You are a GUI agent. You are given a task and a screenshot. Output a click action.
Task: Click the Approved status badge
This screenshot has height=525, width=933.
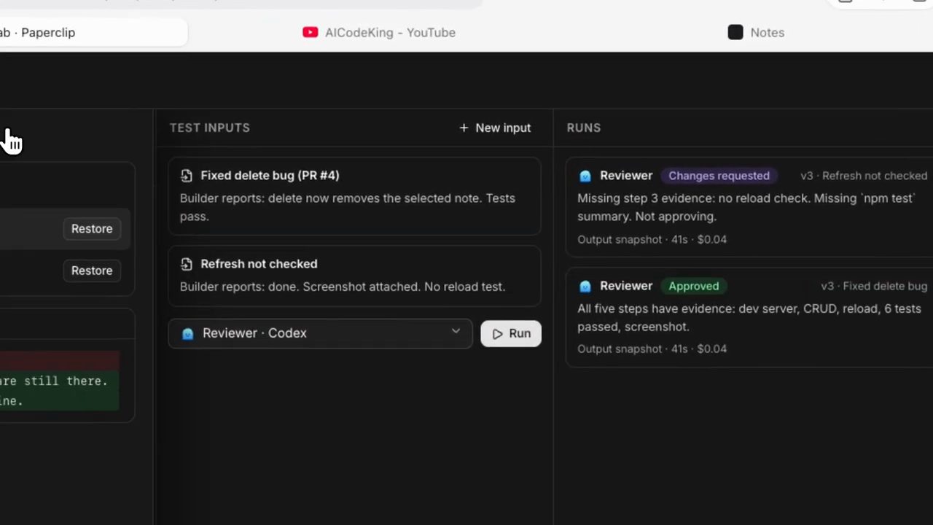693,286
